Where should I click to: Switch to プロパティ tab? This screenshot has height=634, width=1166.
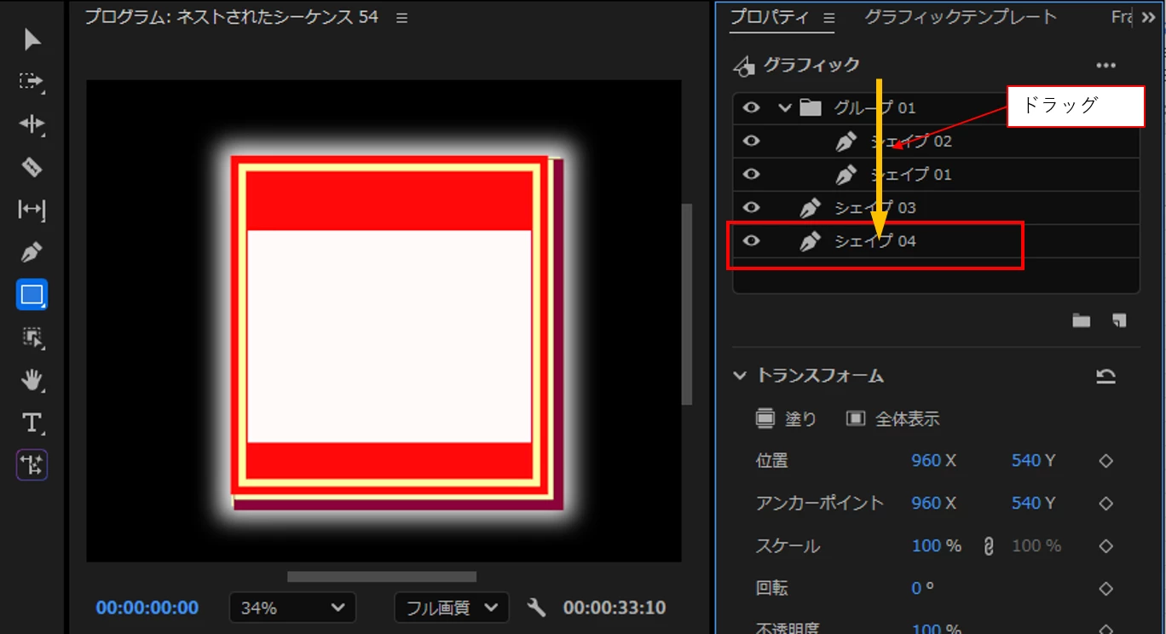pyautogui.click(x=771, y=17)
